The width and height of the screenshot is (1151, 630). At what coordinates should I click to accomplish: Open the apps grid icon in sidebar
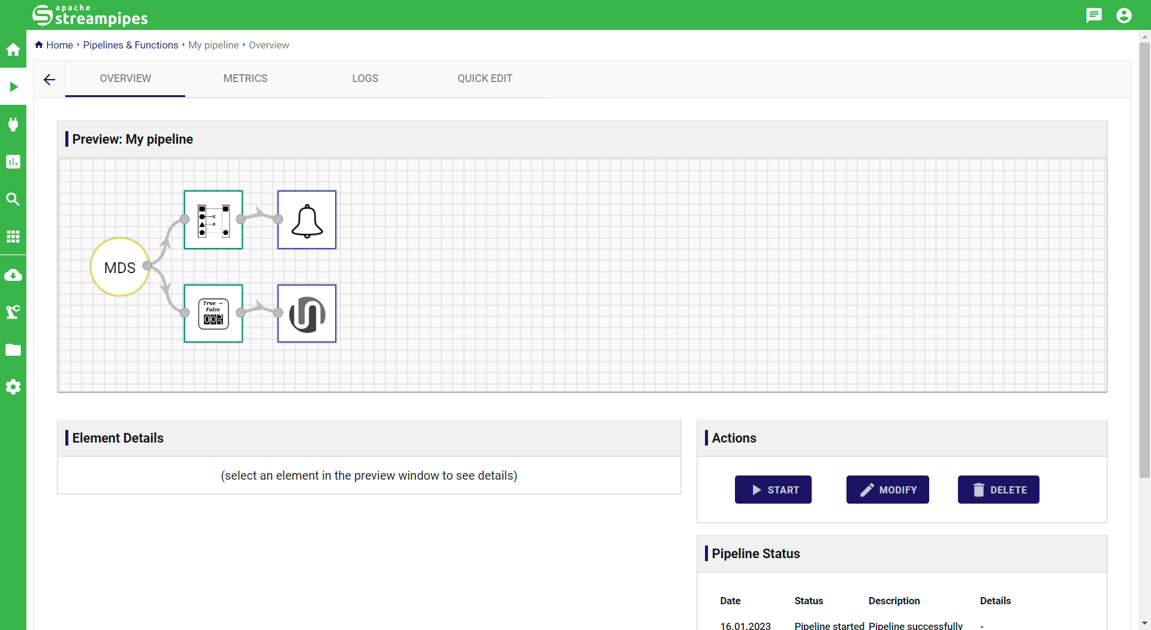tap(13, 237)
